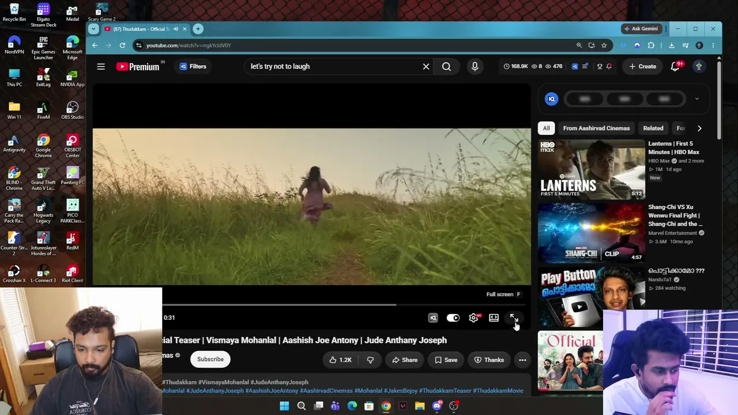This screenshot has width=738, height=415.
Task: Open Chrome zoom magnifier in address bar
Action: (579, 45)
